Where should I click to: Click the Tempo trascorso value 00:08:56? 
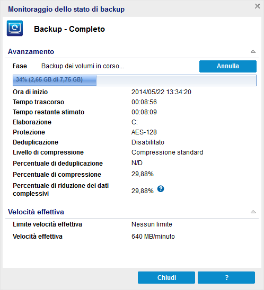click(x=144, y=102)
